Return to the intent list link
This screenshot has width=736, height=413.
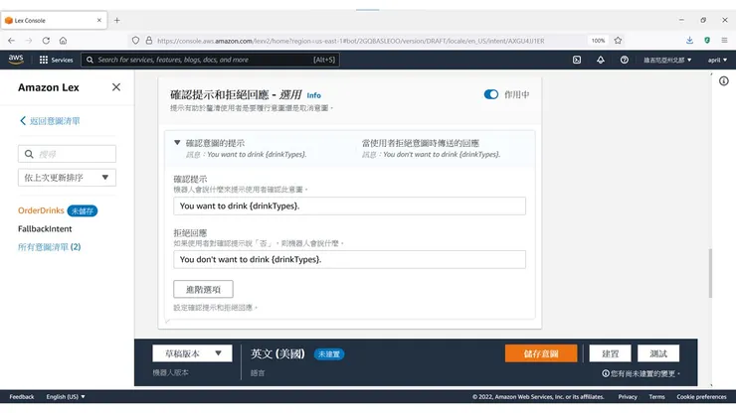[50, 121]
